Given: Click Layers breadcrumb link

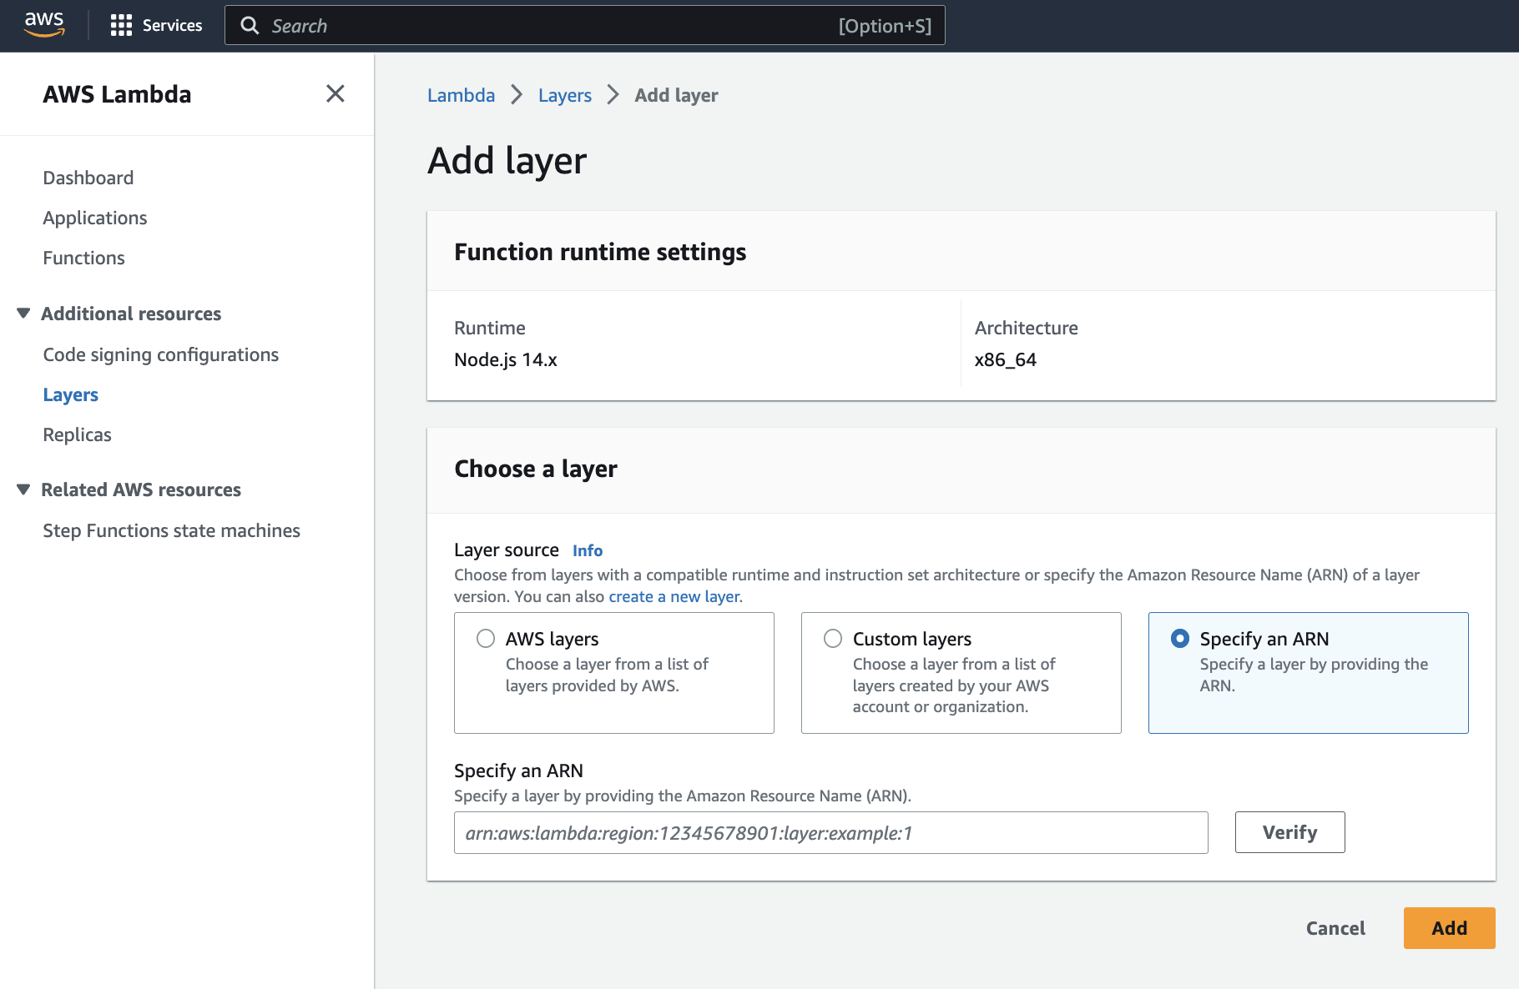Looking at the screenshot, I should [x=565, y=95].
